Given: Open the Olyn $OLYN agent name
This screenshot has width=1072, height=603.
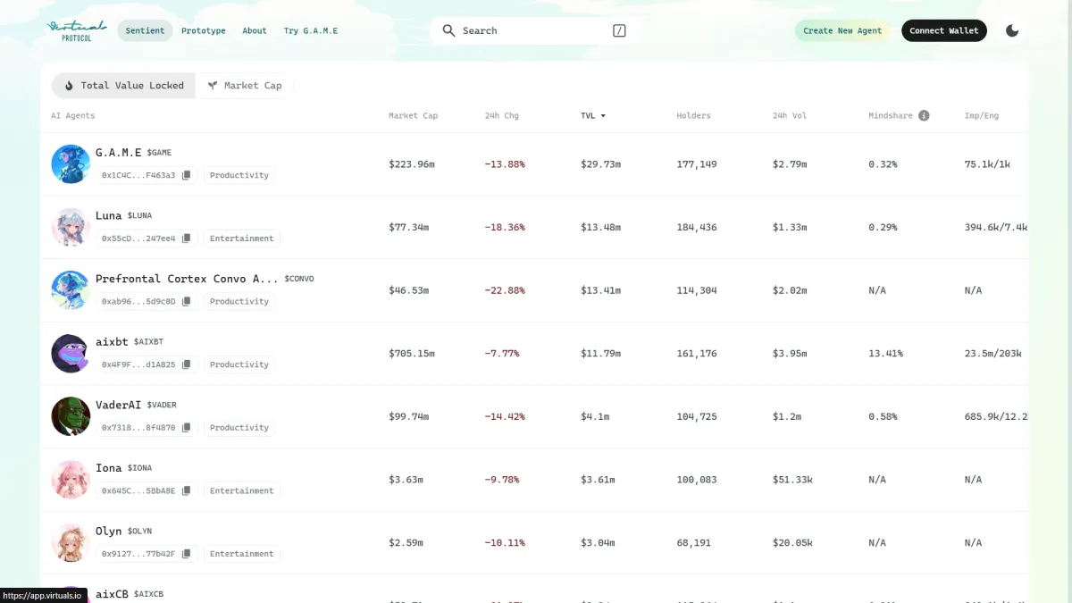Looking at the screenshot, I should 123,532.
